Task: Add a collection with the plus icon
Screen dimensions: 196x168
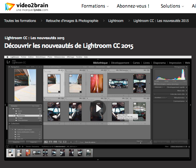Action: point(41,124)
